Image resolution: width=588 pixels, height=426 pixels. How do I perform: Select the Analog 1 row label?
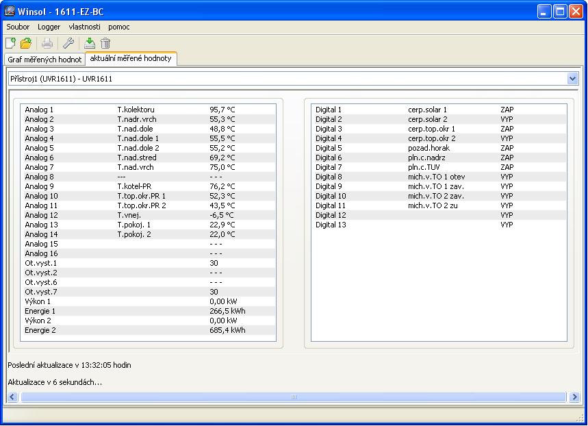click(39, 110)
